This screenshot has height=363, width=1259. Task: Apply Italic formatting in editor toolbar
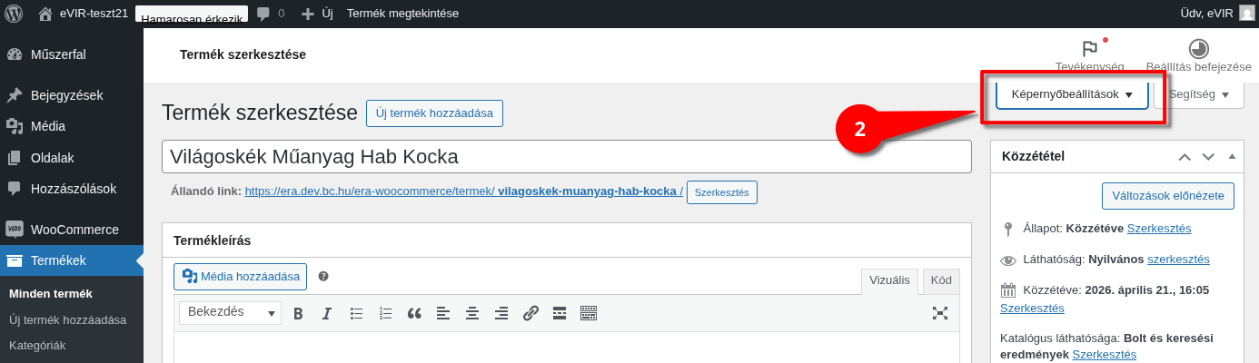pos(327,313)
